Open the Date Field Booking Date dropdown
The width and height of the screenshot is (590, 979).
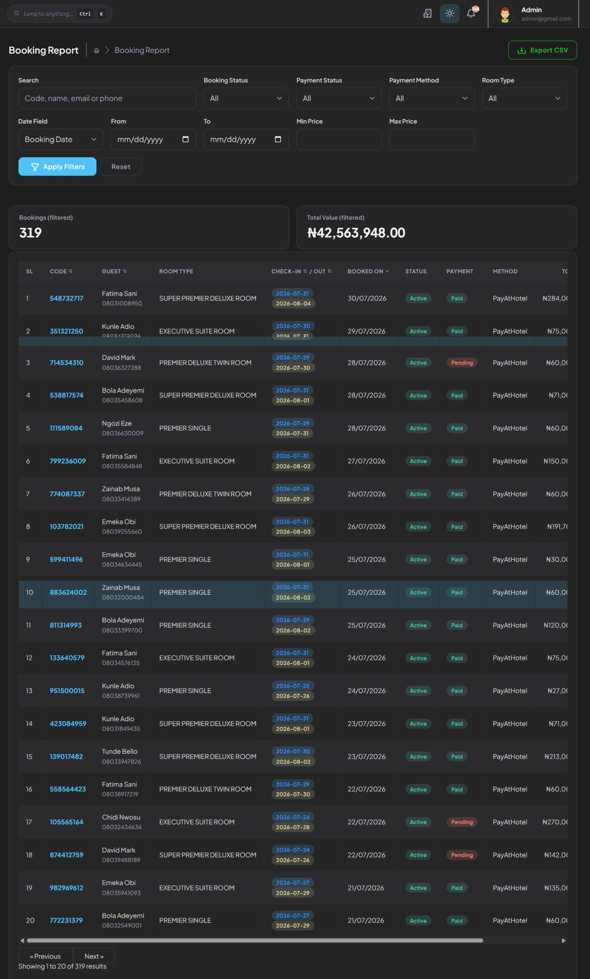pos(61,139)
